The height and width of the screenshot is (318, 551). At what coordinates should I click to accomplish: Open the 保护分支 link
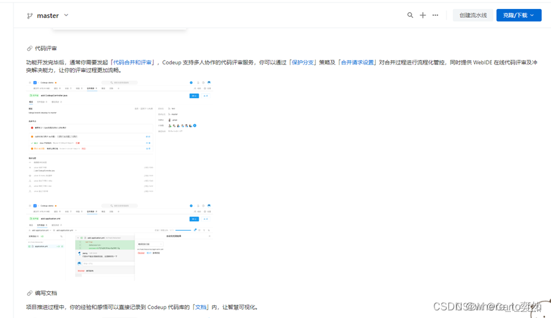point(303,62)
